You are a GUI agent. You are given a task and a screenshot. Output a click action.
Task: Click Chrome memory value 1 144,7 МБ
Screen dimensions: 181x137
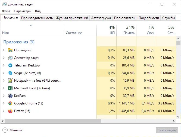[x=127, y=103]
